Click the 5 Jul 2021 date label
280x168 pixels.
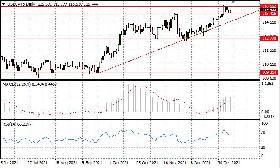click(9, 163)
